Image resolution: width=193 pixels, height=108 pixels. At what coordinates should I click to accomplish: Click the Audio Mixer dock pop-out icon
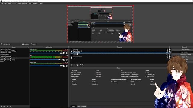tap(68, 47)
